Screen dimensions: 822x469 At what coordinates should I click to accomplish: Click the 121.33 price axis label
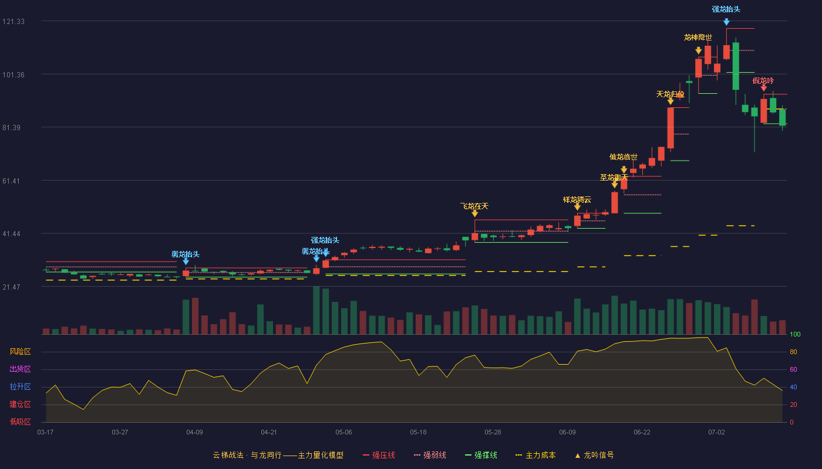click(x=14, y=22)
